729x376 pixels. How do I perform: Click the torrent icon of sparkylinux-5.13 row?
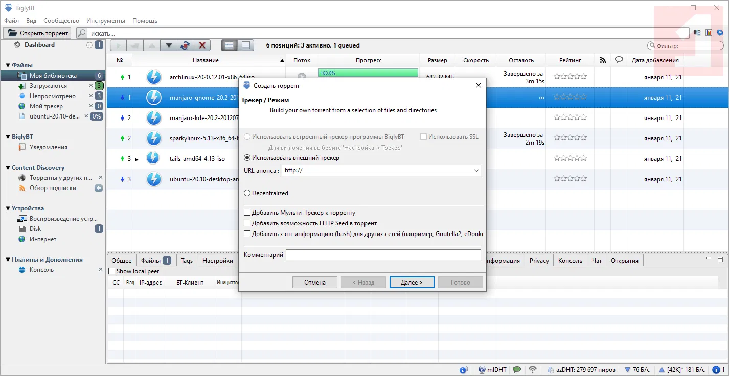click(154, 138)
